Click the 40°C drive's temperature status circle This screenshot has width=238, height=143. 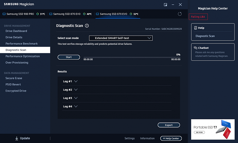[84, 14]
